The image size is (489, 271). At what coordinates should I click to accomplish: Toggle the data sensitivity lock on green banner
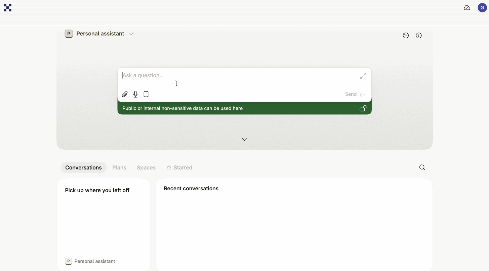[363, 108]
